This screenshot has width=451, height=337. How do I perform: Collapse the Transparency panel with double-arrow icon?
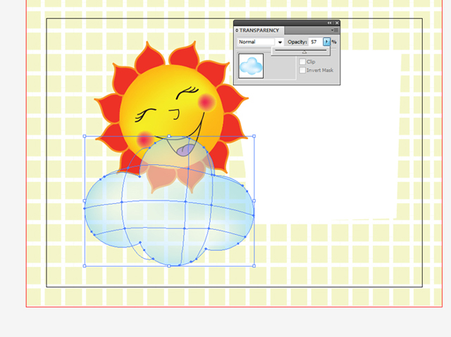(x=329, y=23)
